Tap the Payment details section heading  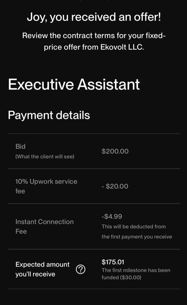[49, 115]
